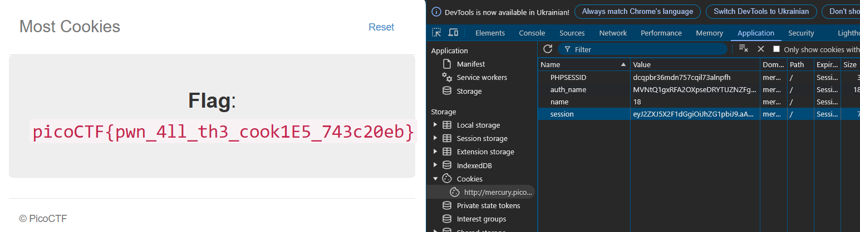The image size is (860, 232).
Task: Activate the inspect element picker icon
Action: (436, 33)
